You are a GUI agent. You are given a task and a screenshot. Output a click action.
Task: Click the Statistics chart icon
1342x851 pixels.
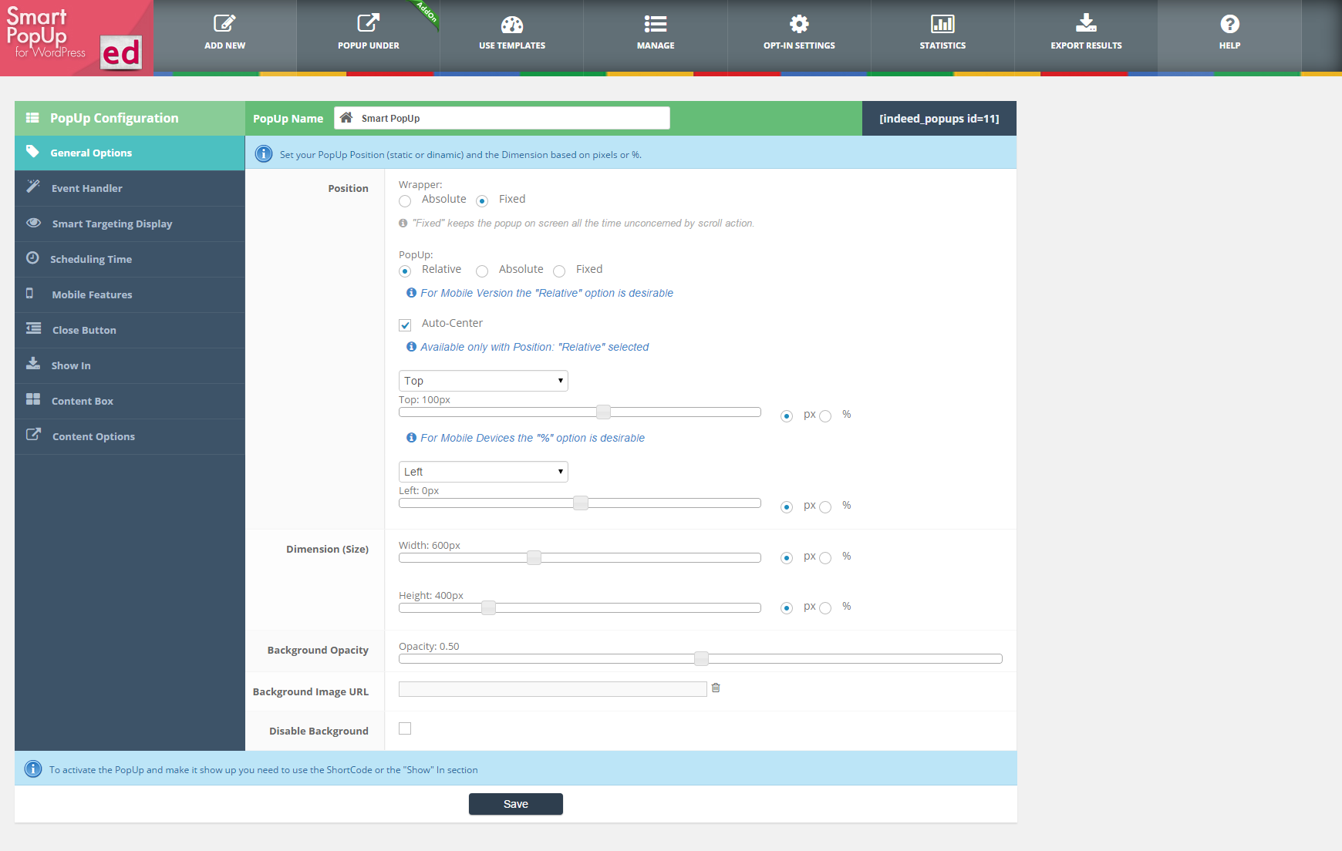pyautogui.click(x=942, y=24)
